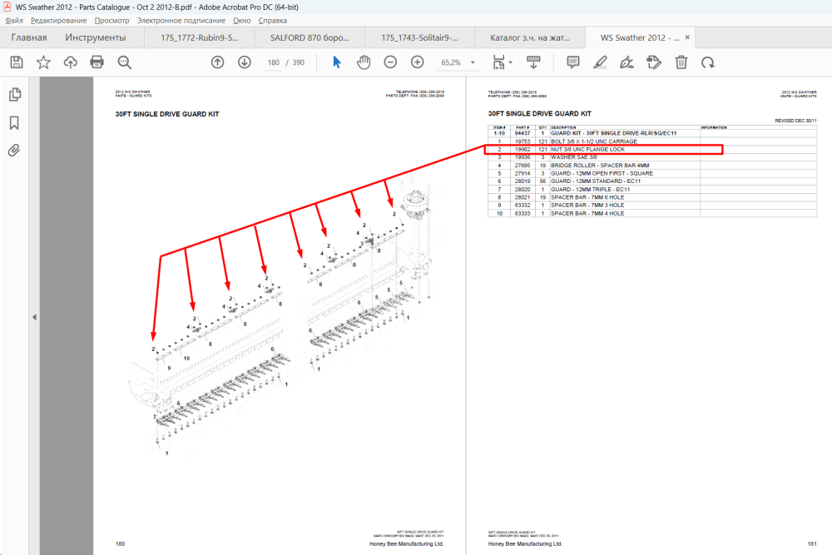Click the WASHER SAE 3/8 row
Image resolution: width=832 pixels, height=555 pixels.
652,157
